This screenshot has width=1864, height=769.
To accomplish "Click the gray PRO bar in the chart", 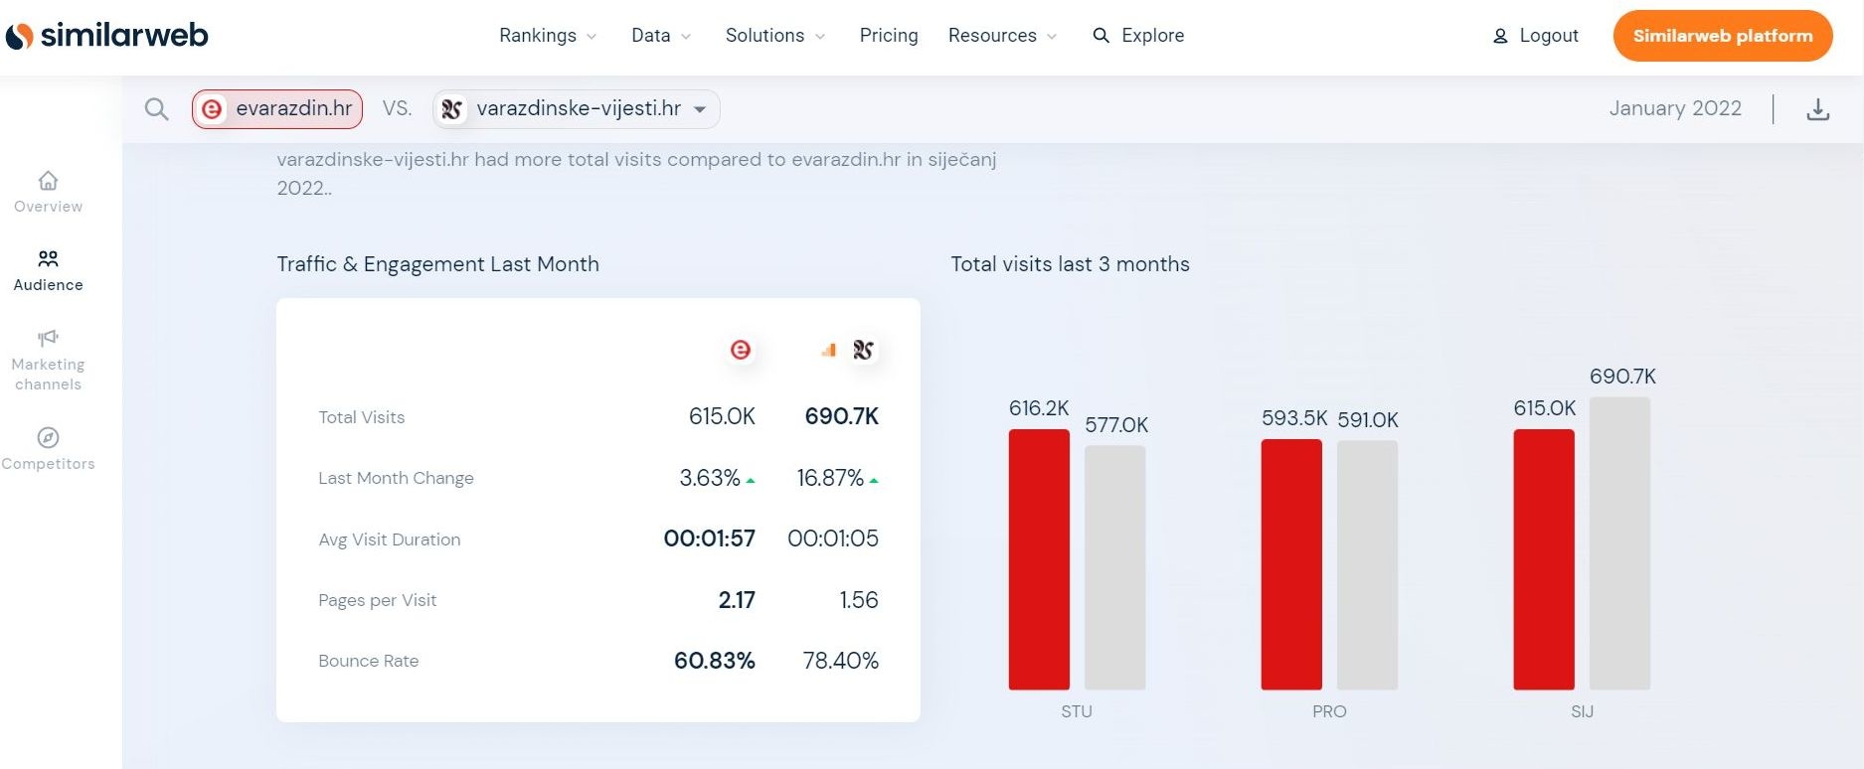I will pyautogui.click(x=1367, y=565).
